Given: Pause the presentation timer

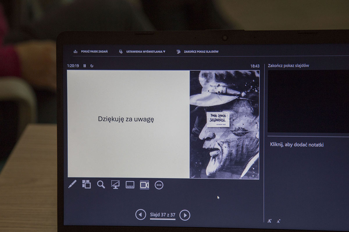Looking at the screenshot, I should pos(85,66).
